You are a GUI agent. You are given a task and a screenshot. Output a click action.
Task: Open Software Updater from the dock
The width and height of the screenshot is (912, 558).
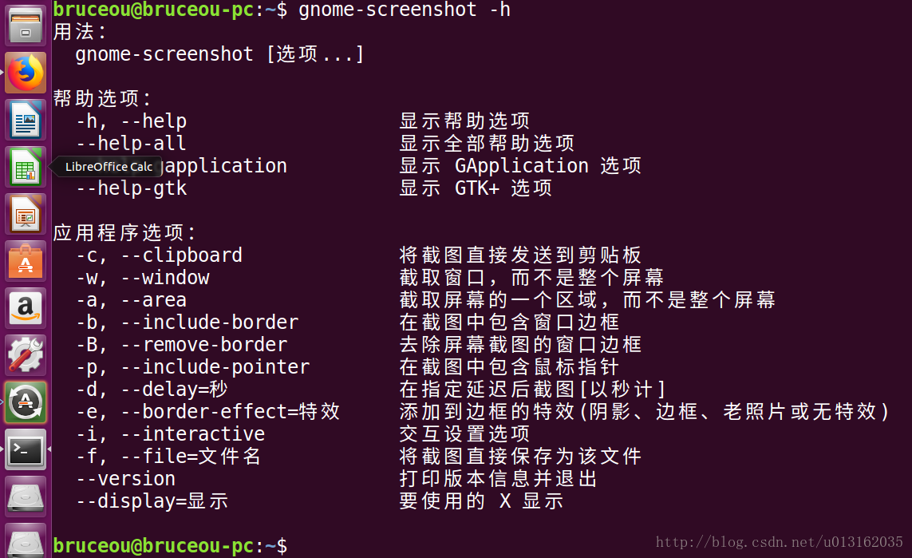26,402
